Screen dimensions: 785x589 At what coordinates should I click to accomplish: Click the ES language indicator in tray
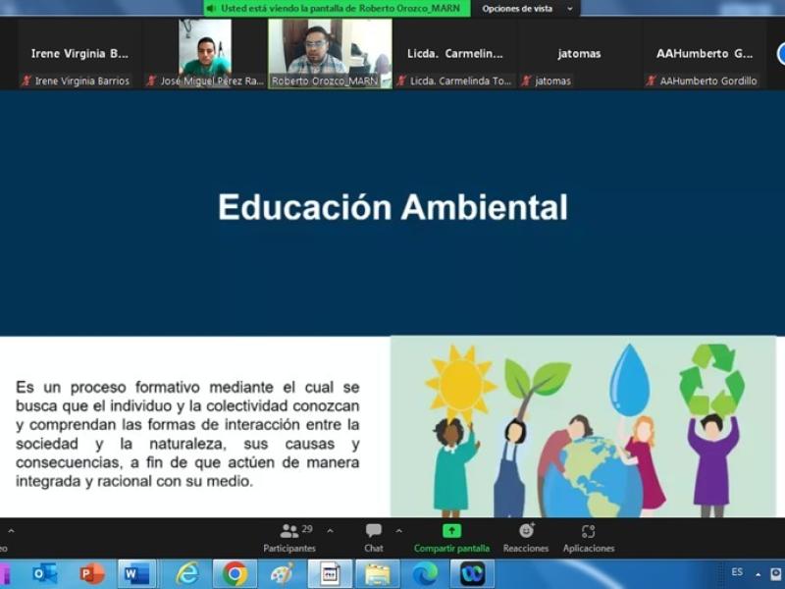(737, 572)
